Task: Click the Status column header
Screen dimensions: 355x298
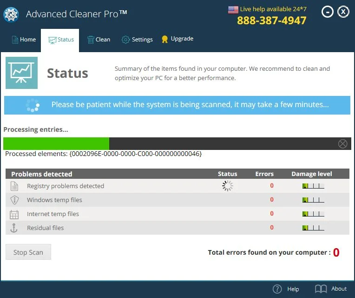Action: tap(227, 174)
